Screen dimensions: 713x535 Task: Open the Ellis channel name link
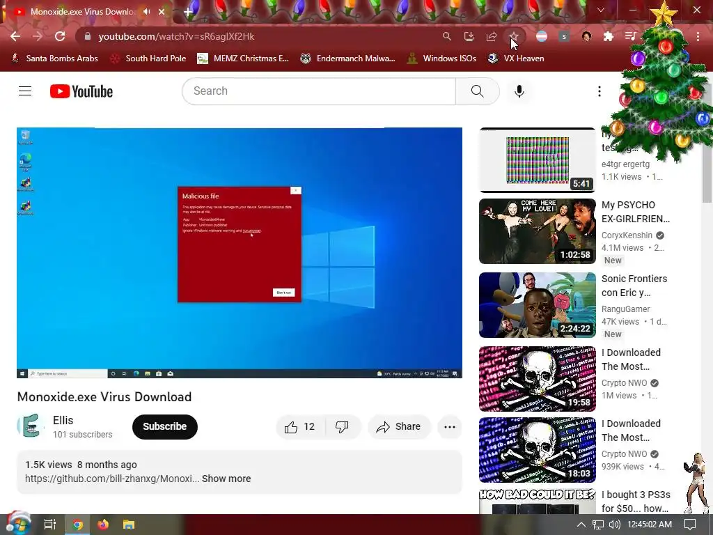tap(63, 420)
